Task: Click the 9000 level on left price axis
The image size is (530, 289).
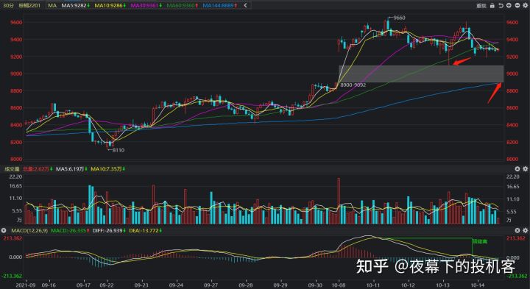Action: (16, 74)
